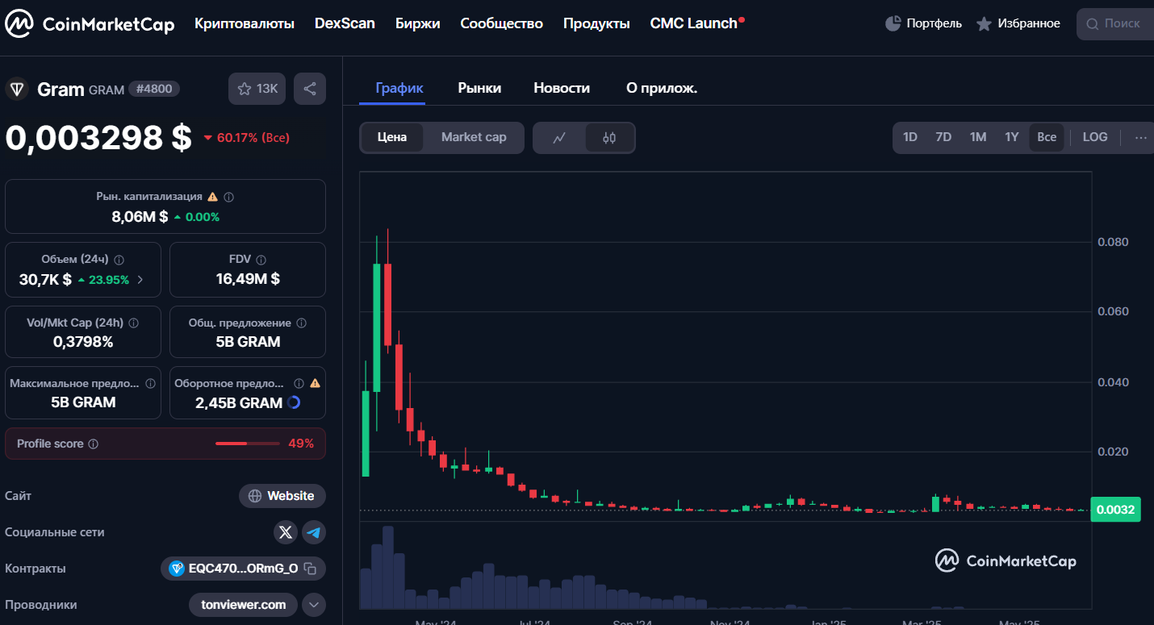Open the Криптовалюты menu

coord(245,23)
